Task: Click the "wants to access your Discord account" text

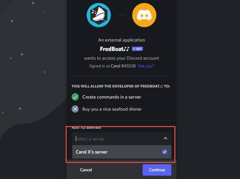Action: 122,58
